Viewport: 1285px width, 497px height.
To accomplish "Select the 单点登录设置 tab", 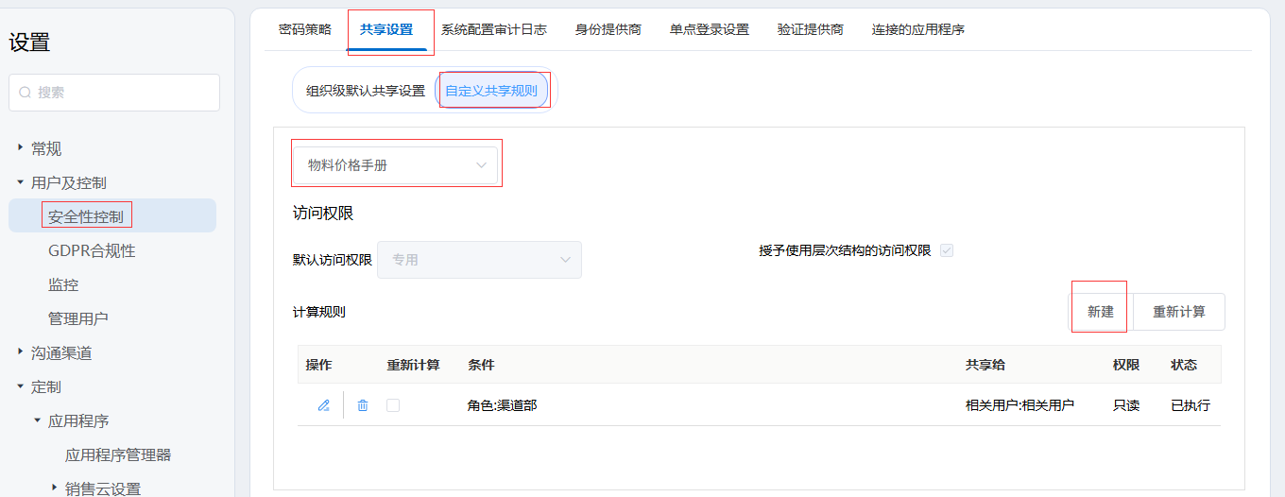I will [x=710, y=29].
